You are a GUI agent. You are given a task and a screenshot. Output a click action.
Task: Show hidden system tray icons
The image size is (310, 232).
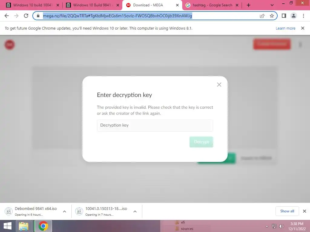(267, 226)
